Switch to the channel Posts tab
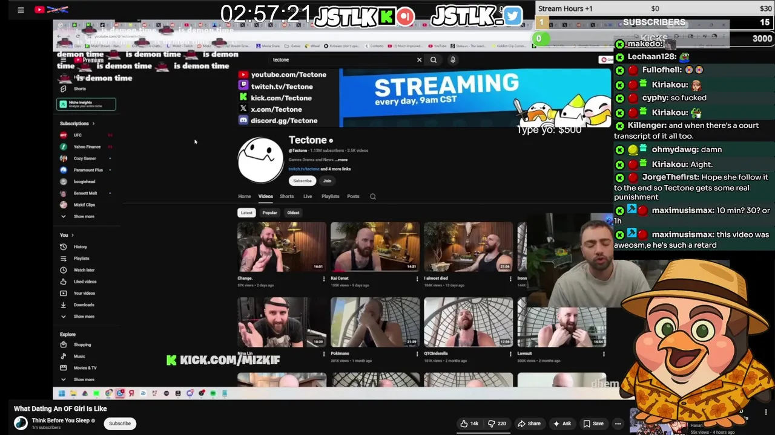Viewport: 775px width, 435px height. [x=353, y=196]
